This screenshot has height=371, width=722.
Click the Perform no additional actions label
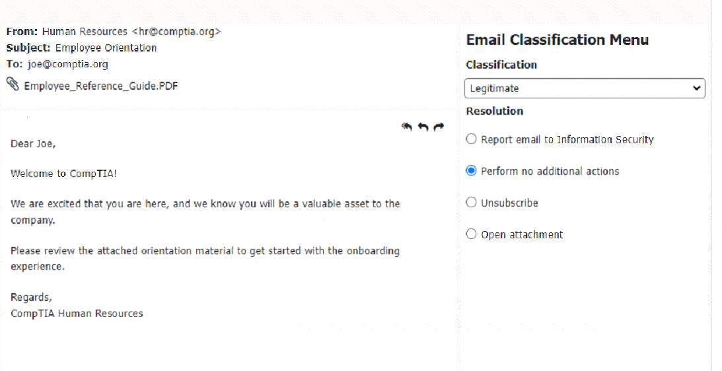coord(550,171)
